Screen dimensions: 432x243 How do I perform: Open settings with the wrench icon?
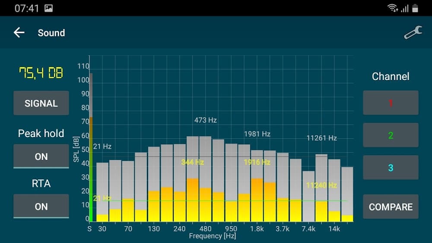pos(413,33)
